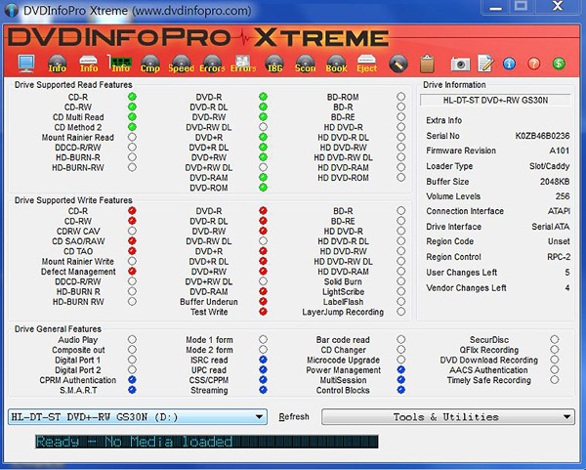Click the red question mark help icon

(x=533, y=64)
